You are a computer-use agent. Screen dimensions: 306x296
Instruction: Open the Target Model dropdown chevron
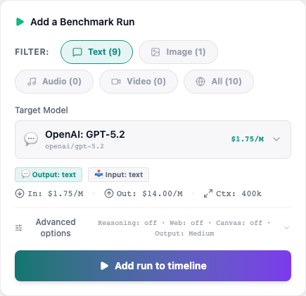point(276,139)
